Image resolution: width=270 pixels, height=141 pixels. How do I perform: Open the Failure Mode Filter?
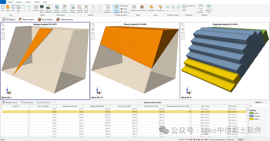[x=107, y=9]
